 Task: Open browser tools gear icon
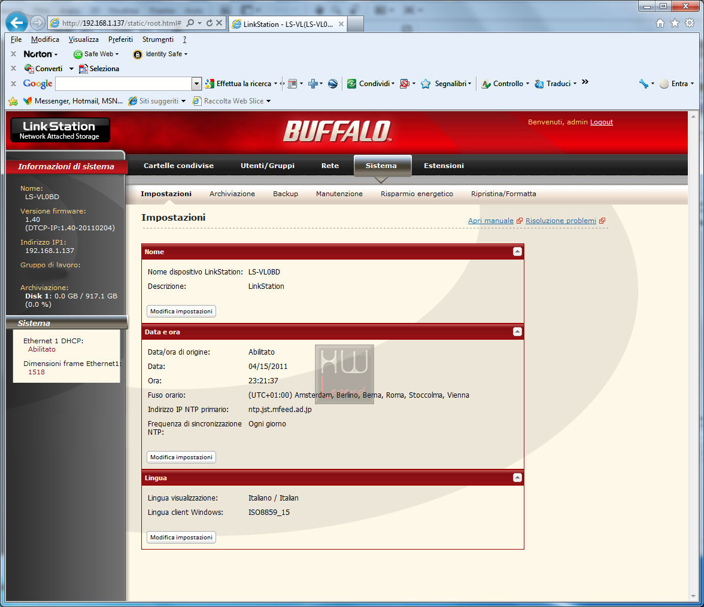690,23
